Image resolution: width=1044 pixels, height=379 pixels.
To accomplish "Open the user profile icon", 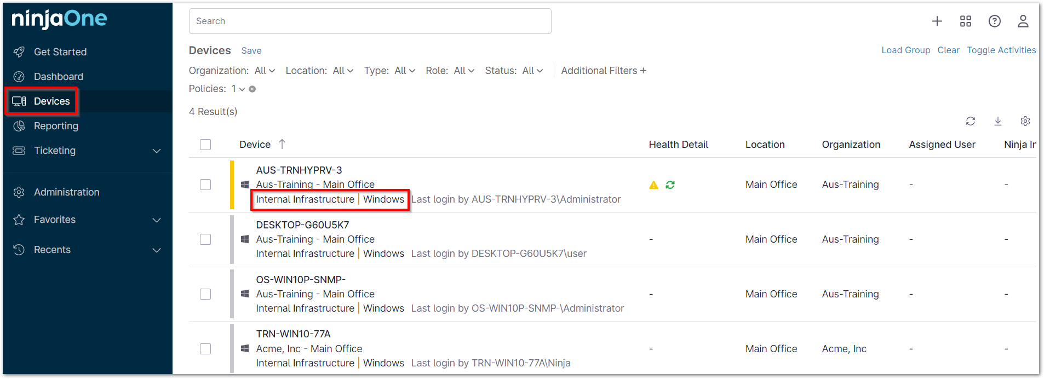I will point(1023,21).
